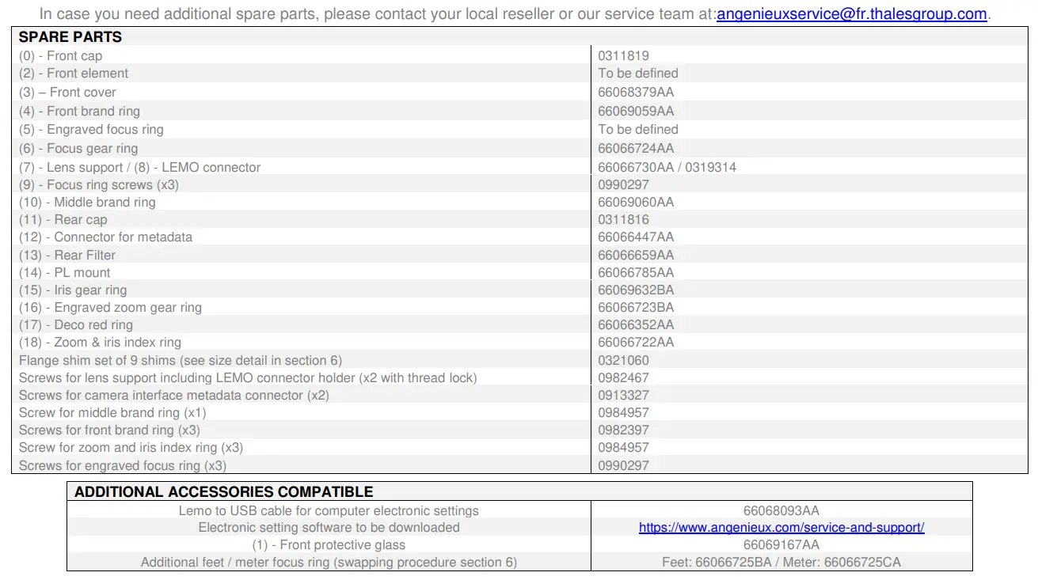Select the ADDITIONAL ACCESSORIES COMPATIBLE heading
Viewport: 1038px width, 580px height.
pos(224,492)
